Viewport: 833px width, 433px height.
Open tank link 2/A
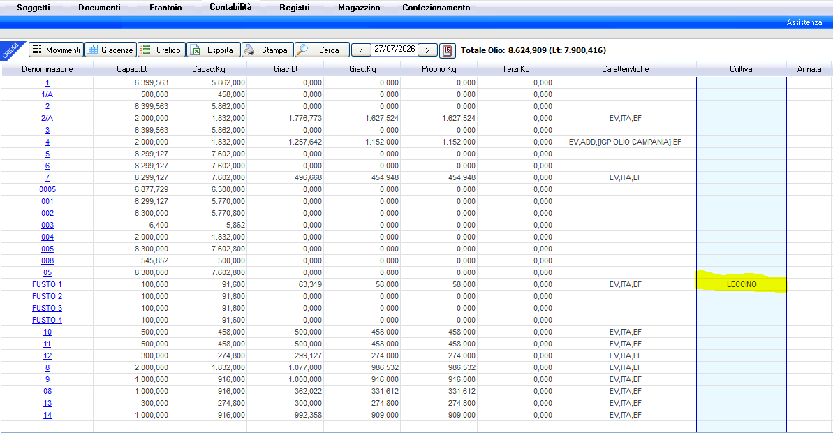pyautogui.click(x=47, y=118)
